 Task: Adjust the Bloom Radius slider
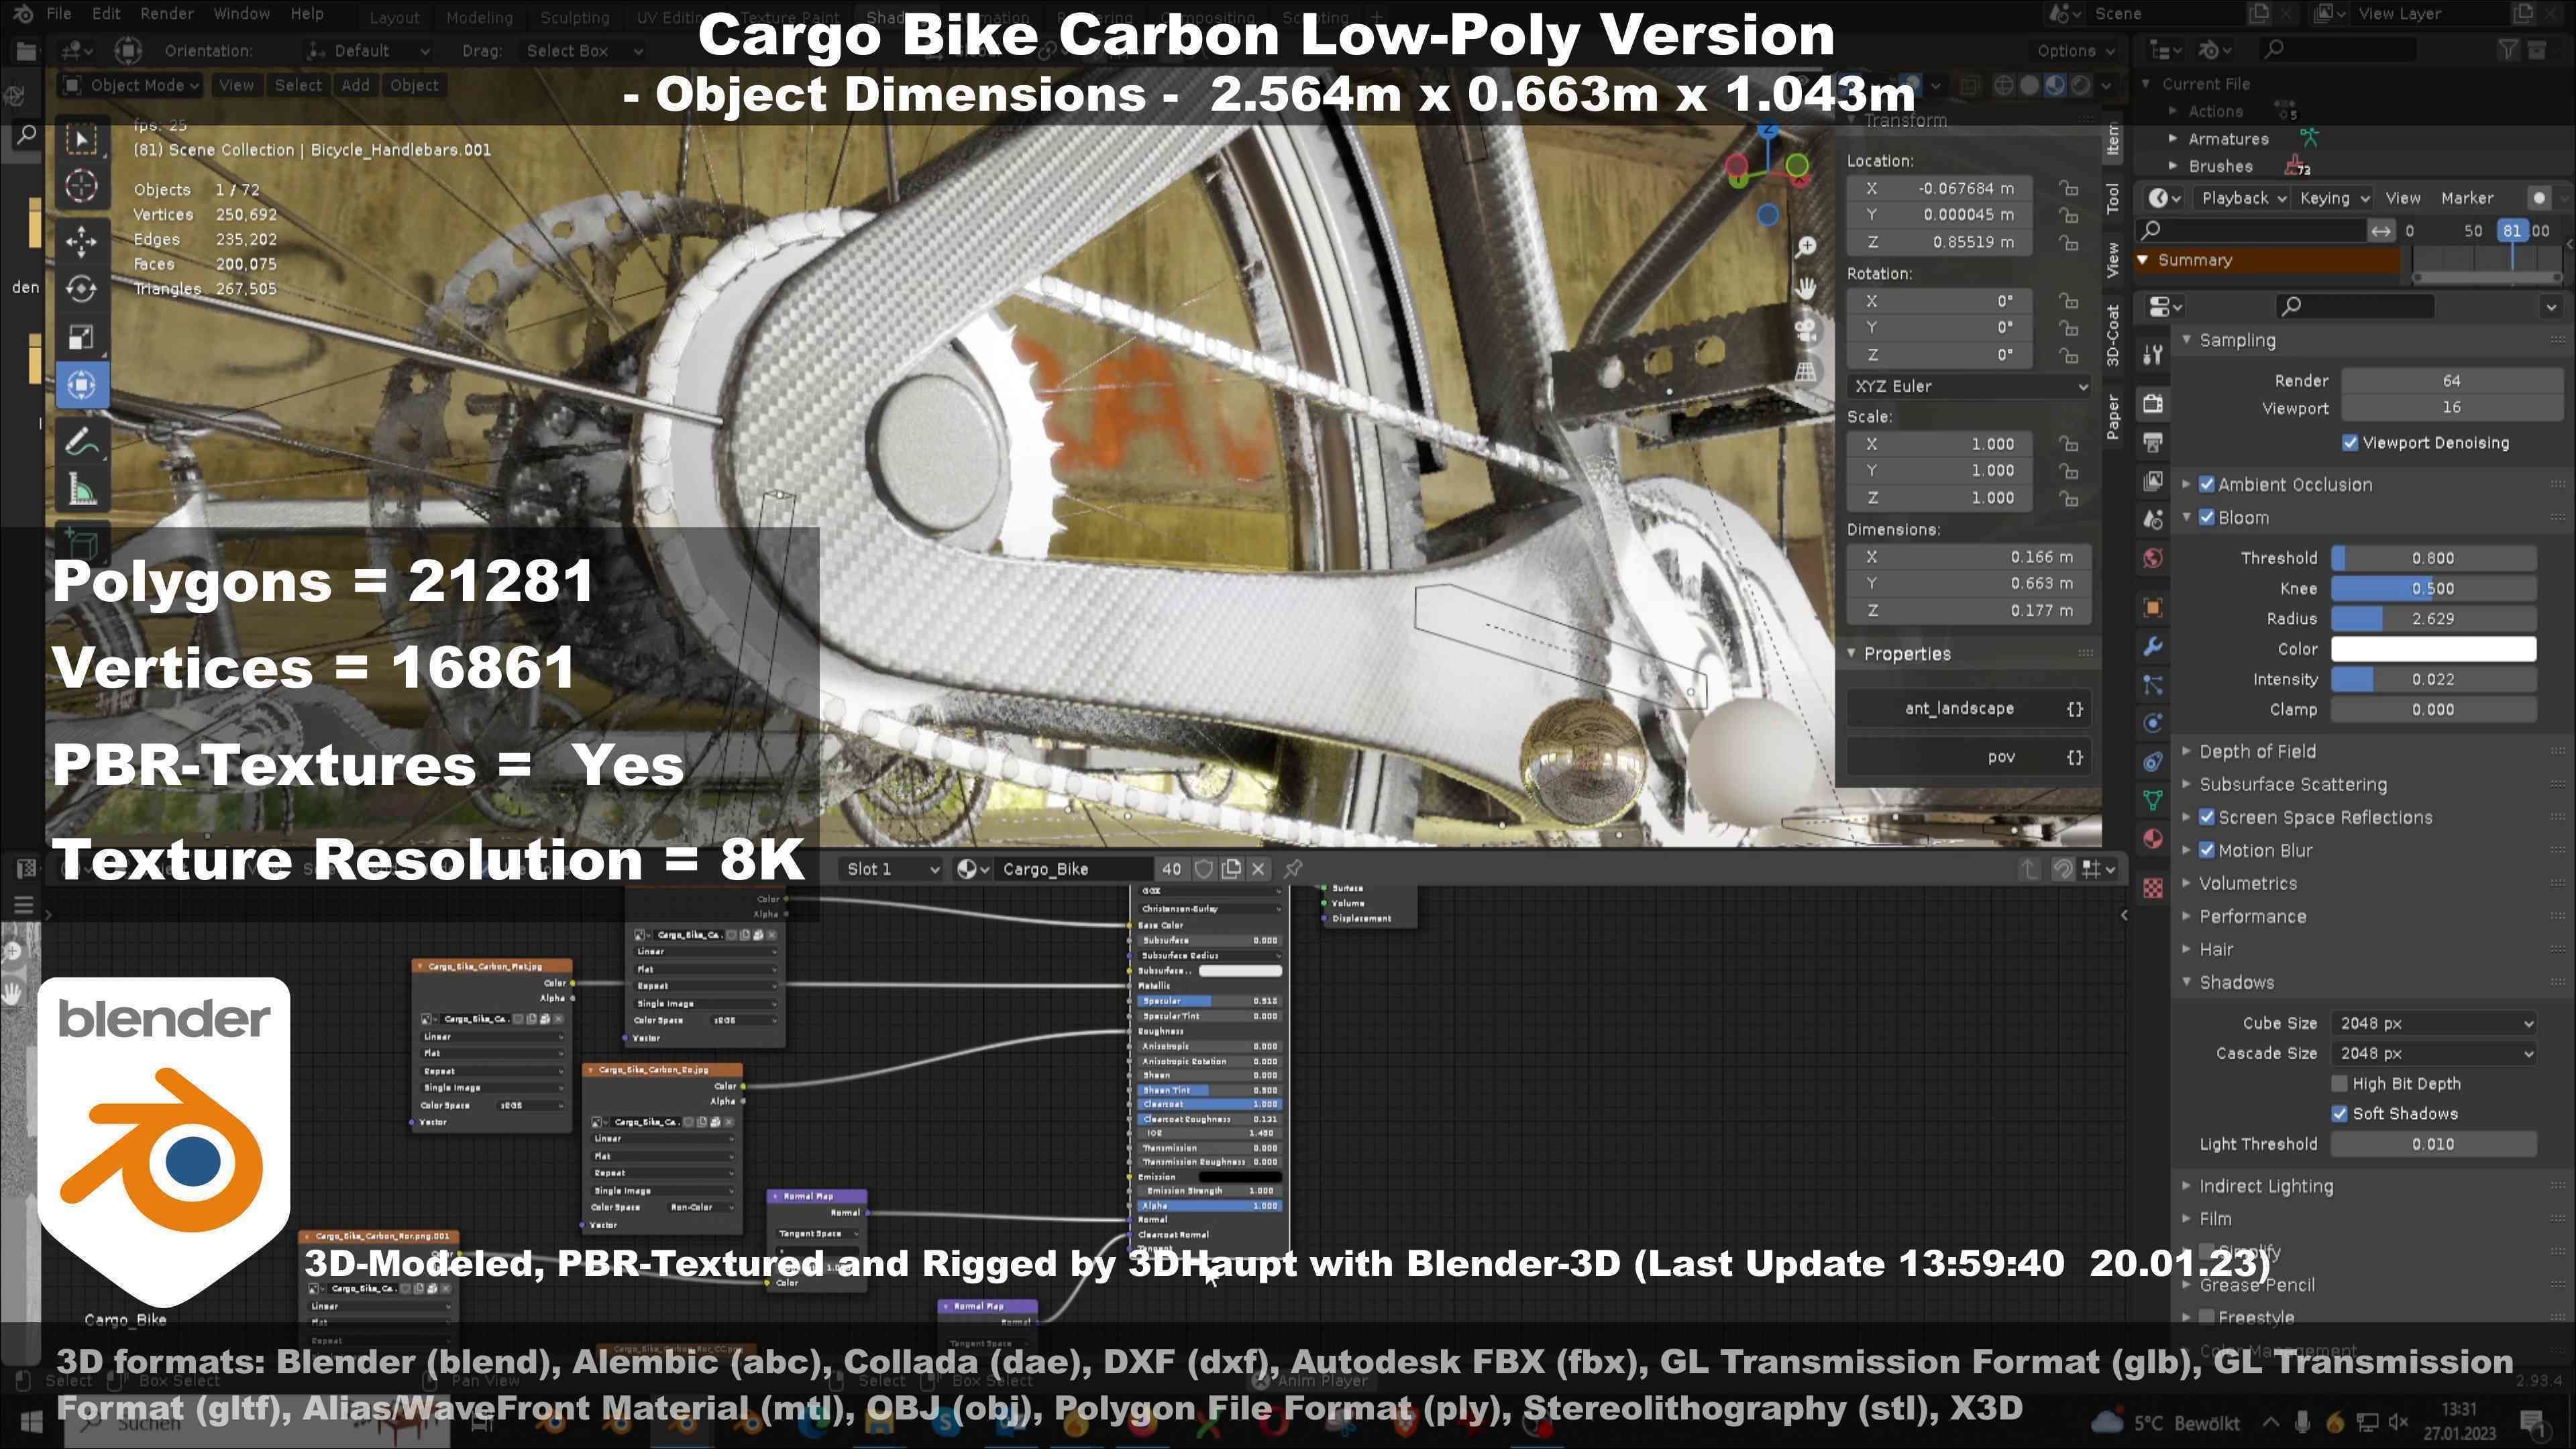pyautogui.click(x=2434, y=620)
